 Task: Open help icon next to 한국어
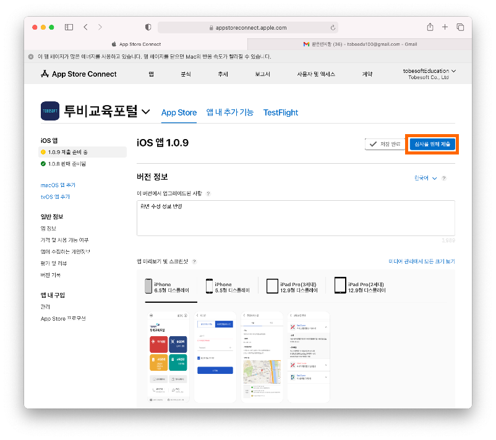444,178
